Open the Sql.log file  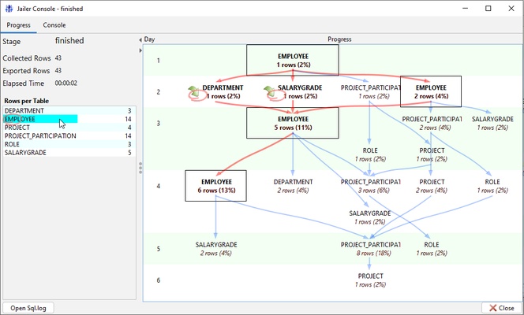pos(28,308)
